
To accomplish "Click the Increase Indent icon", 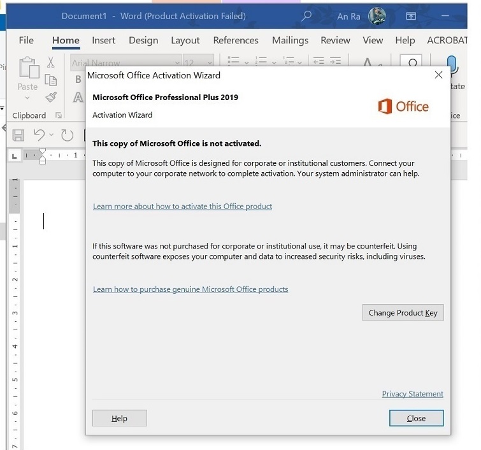I will coord(335,61).
